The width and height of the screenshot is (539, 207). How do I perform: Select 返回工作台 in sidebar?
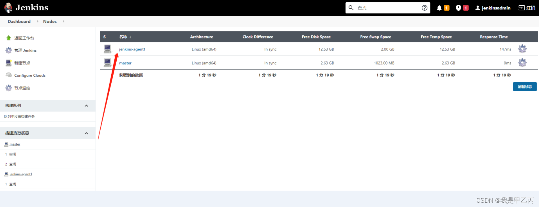pyautogui.click(x=24, y=38)
